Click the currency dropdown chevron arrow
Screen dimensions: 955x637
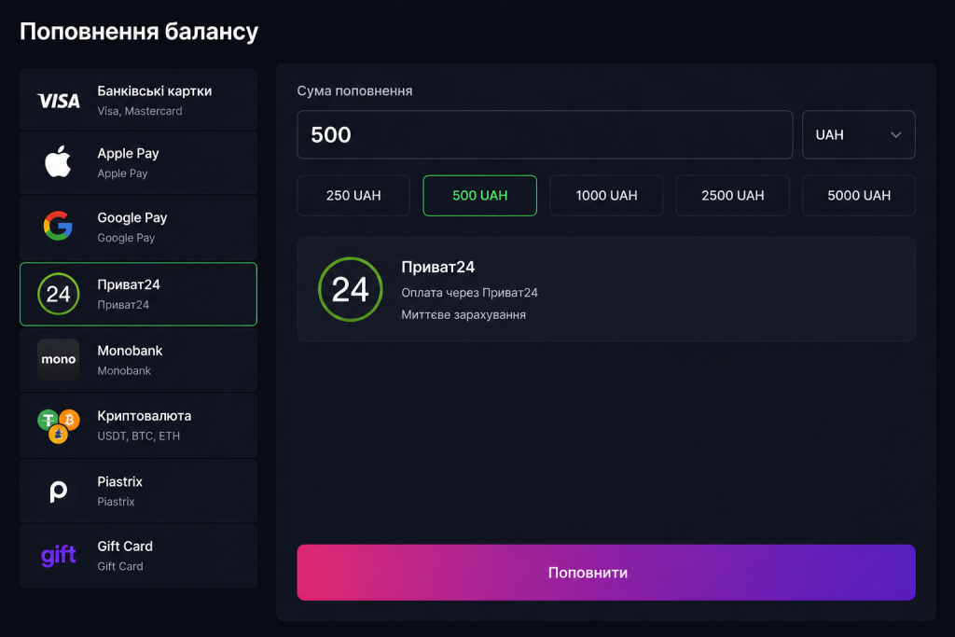(x=896, y=134)
